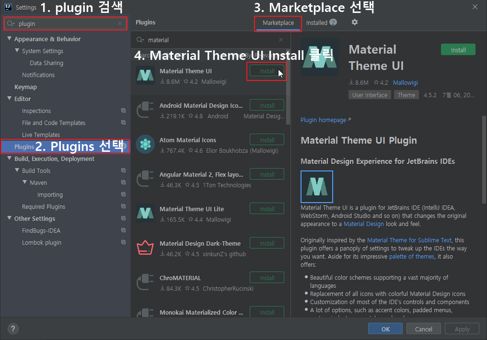487x340 pixels.
Task: Collapse the Editor section
Action: click(9, 98)
